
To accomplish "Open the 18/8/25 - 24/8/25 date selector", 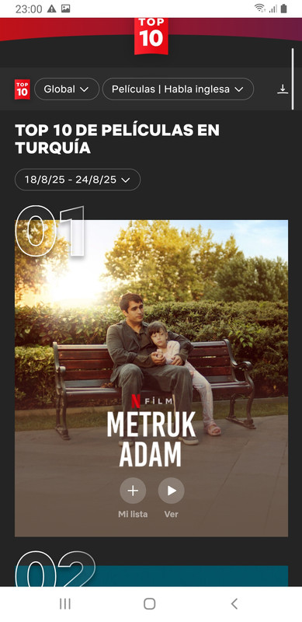I will click(x=78, y=180).
